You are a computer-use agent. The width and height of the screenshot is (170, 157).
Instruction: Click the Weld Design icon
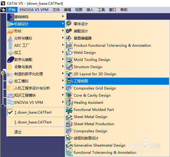pos(69,53)
